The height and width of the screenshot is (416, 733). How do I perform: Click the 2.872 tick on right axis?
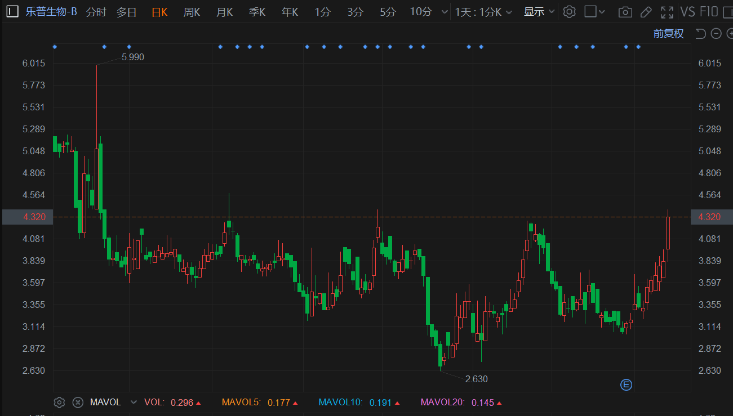tap(709, 348)
